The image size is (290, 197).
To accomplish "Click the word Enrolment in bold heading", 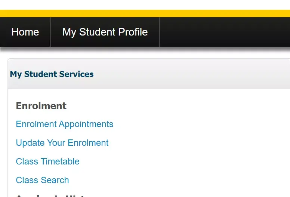I will (41, 106).
